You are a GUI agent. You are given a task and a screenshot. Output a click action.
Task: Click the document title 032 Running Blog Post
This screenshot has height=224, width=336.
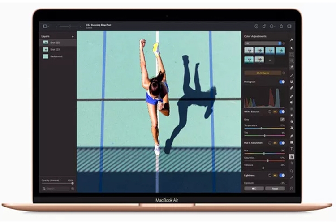coord(99,25)
